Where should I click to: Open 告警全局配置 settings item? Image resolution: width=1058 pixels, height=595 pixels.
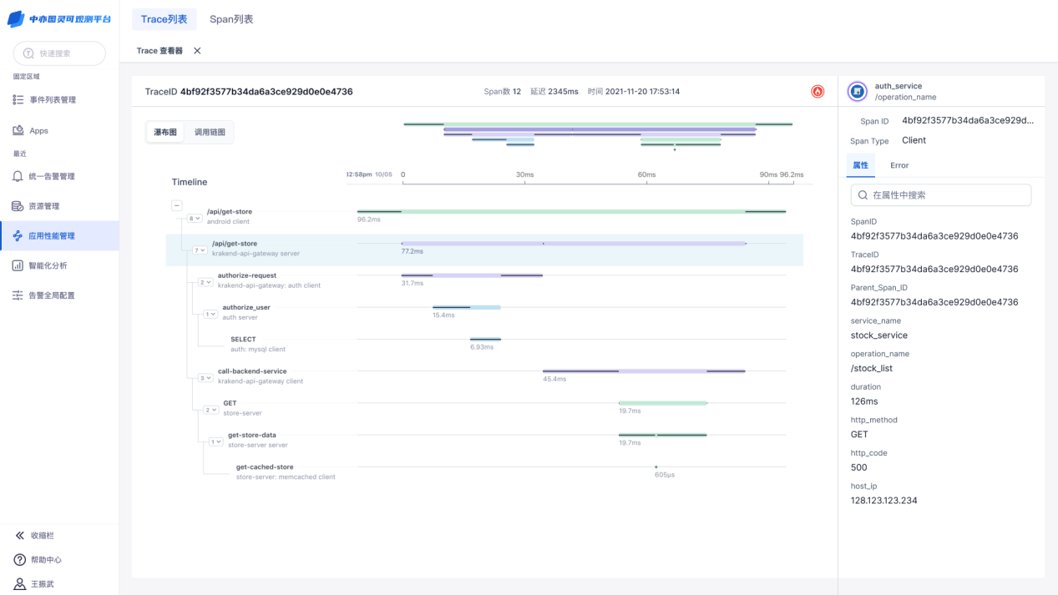coord(51,295)
